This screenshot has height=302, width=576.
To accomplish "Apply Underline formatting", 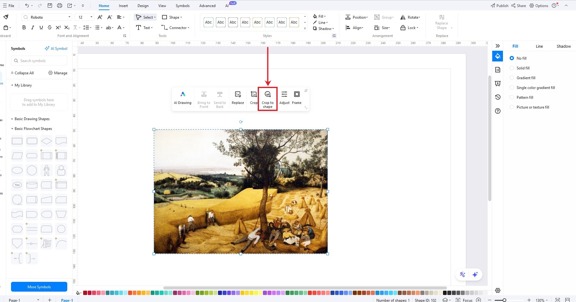I will click(x=41, y=28).
